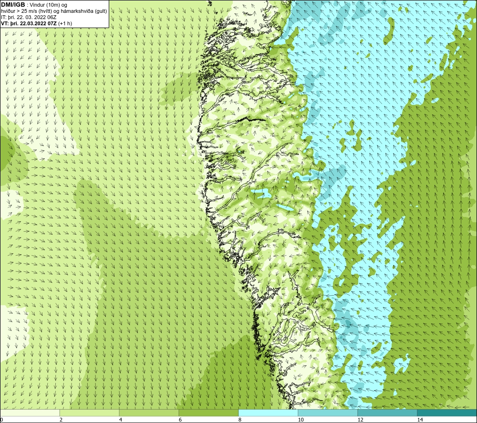Click the 12–14 m/s teal legend segment
This screenshot has width=477, height=423.
387,413
